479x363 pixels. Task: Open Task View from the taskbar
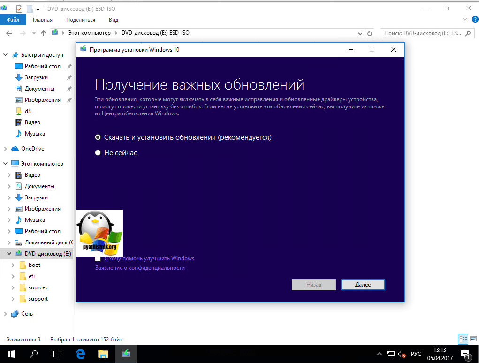pyautogui.click(x=56, y=354)
